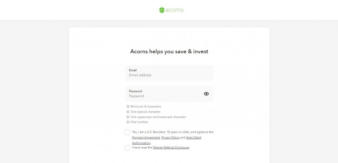Open the Partner Referral Disclosure link

[x=171, y=147]
